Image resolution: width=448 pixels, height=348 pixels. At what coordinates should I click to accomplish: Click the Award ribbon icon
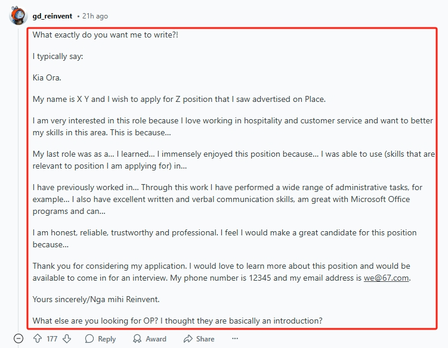[x=137, y=338]
